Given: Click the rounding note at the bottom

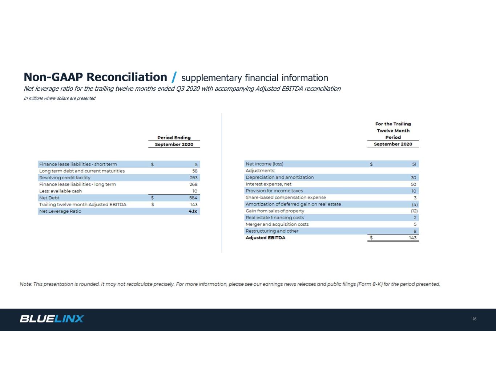Looking at the screenshot, I should [x=230, y=284].
